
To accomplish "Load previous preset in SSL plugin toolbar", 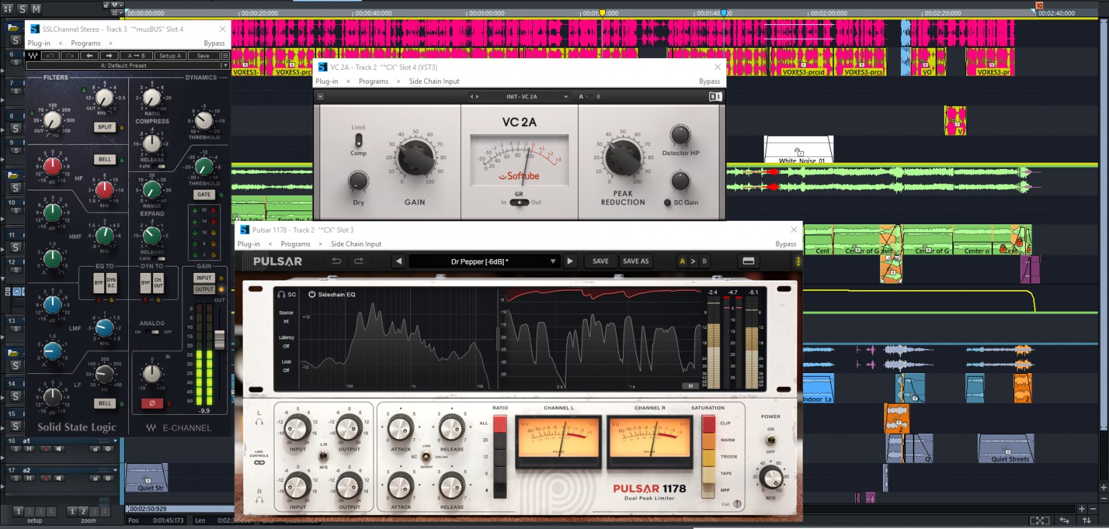I will (89, 55).
